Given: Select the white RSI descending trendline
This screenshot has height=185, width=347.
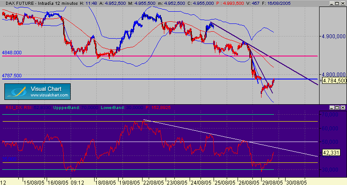Looking at the screenshot, I should click(x=230, y=138).
